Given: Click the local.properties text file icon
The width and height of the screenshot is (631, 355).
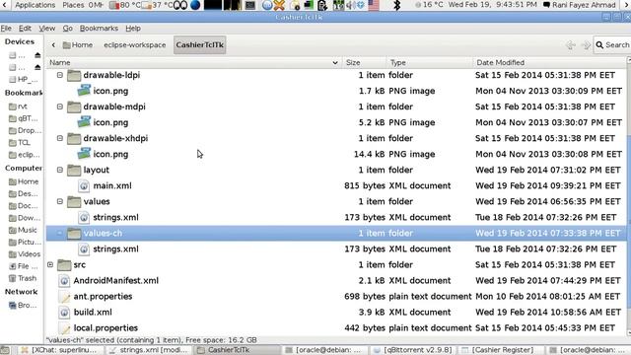Looking at the screenshot, I should point(64,328).
